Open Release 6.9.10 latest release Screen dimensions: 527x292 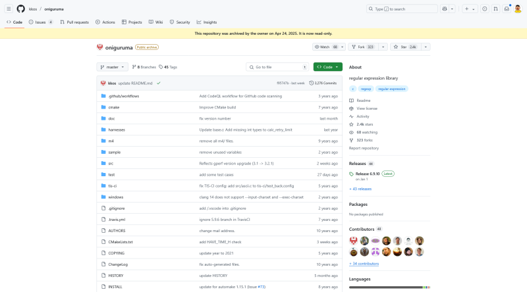pos(368,174)
